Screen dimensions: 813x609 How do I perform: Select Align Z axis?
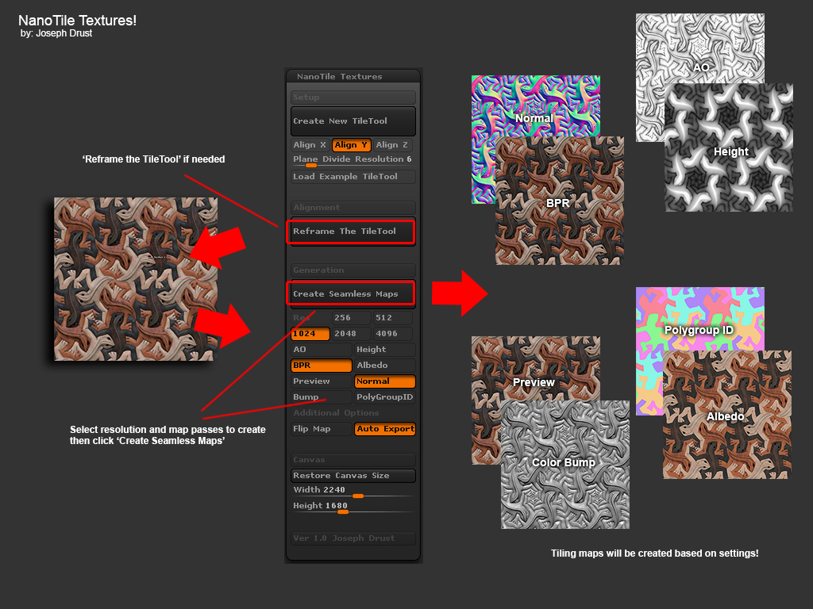coord(391,145)
